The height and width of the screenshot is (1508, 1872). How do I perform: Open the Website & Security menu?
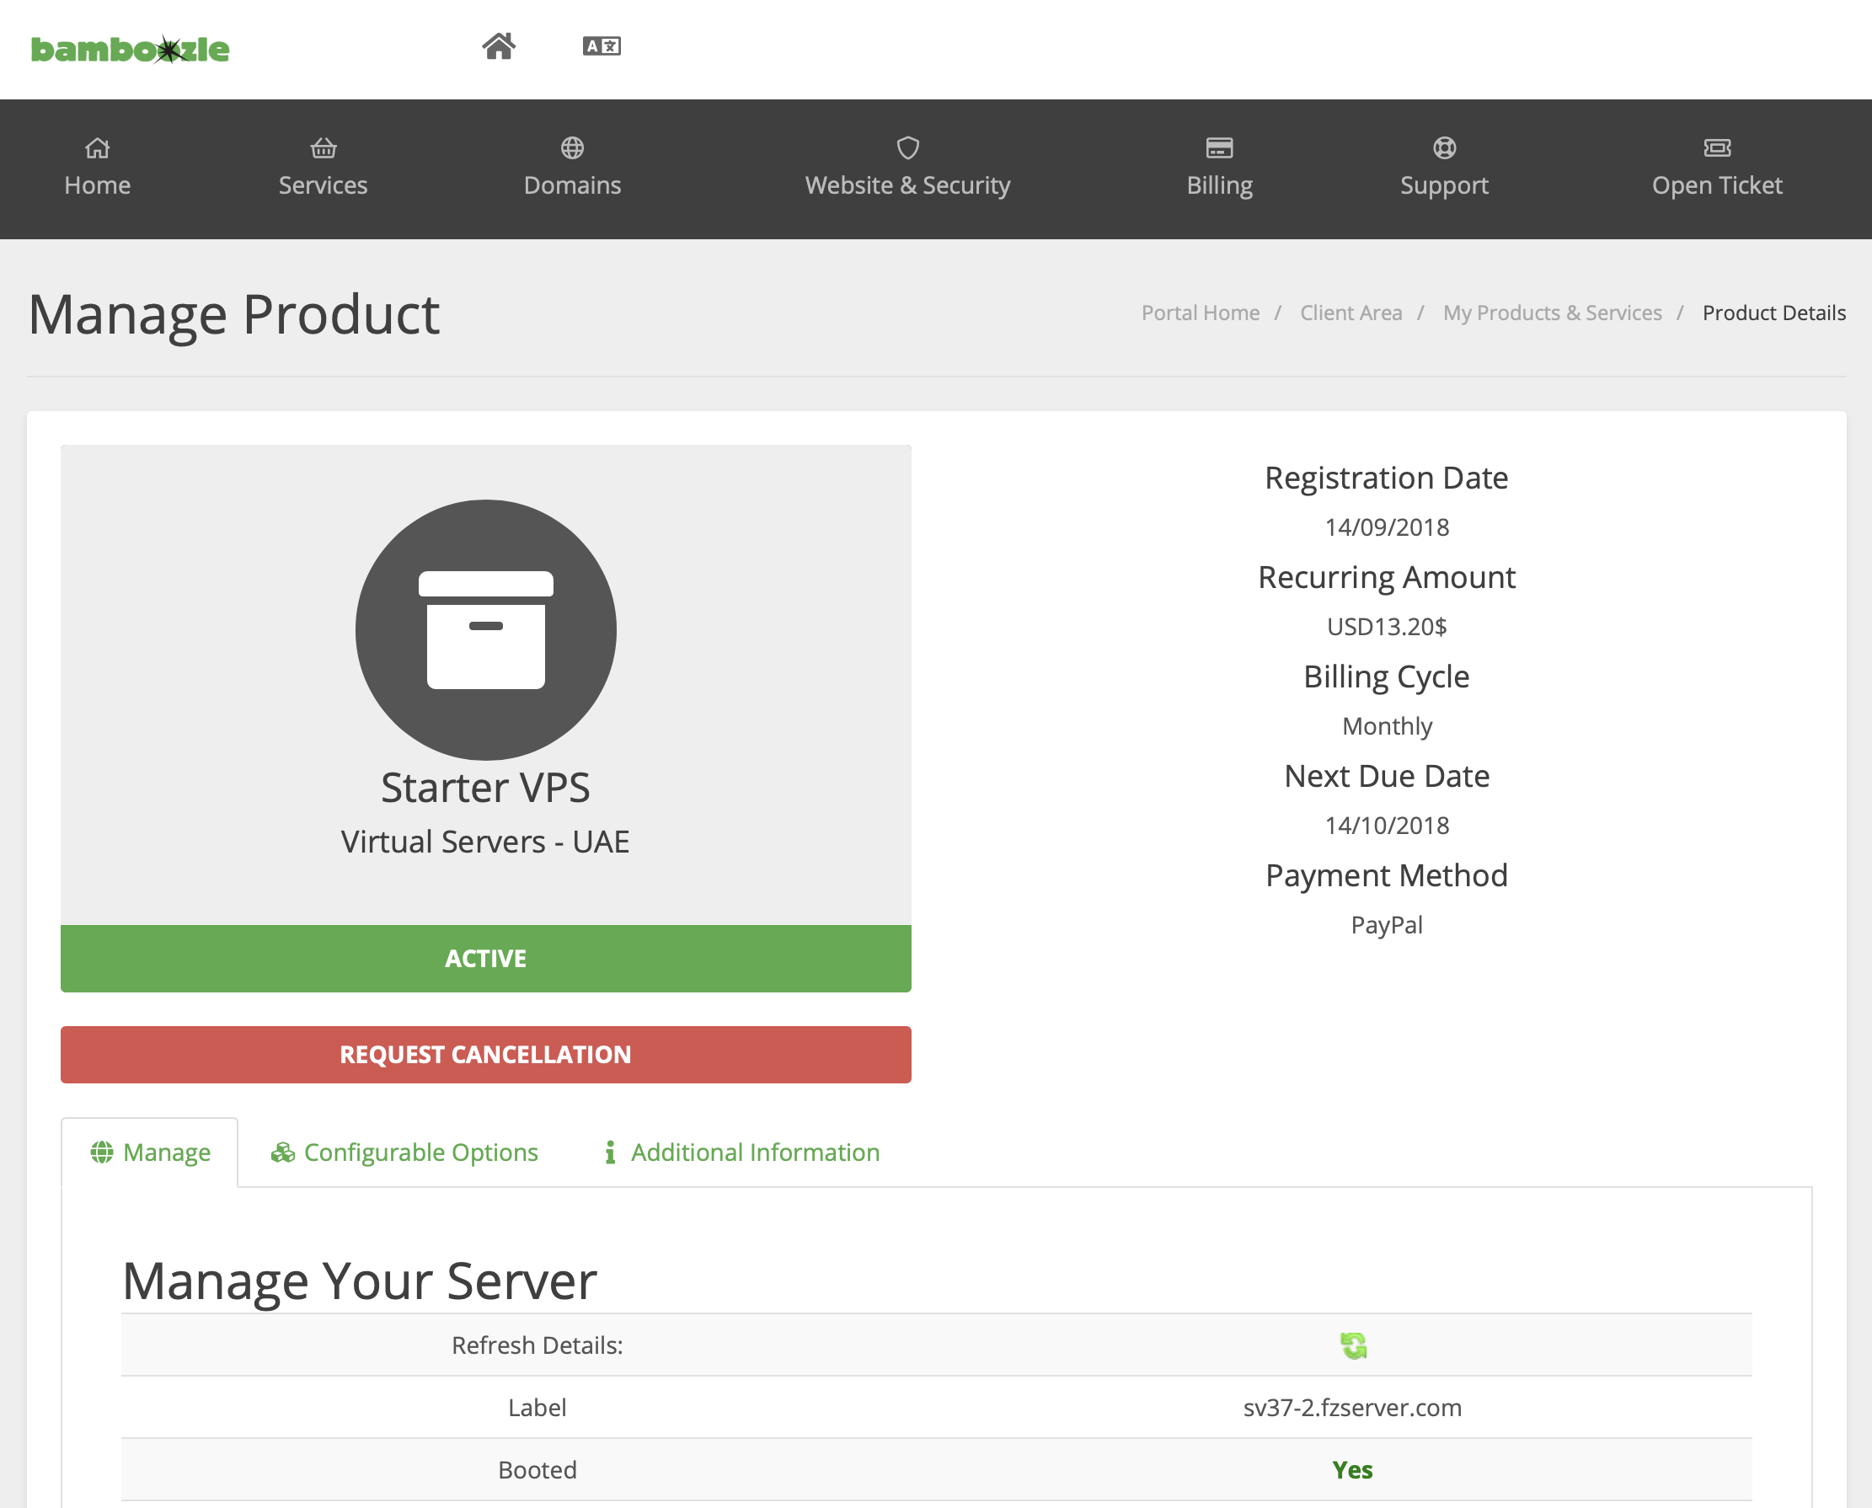907,168
